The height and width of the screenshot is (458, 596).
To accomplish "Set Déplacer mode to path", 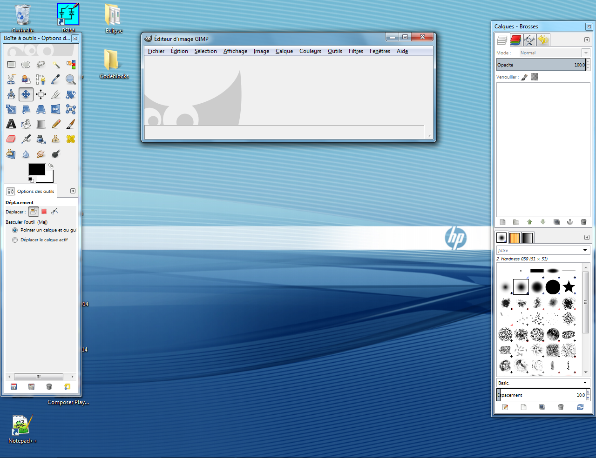I will tap(54, 212).
